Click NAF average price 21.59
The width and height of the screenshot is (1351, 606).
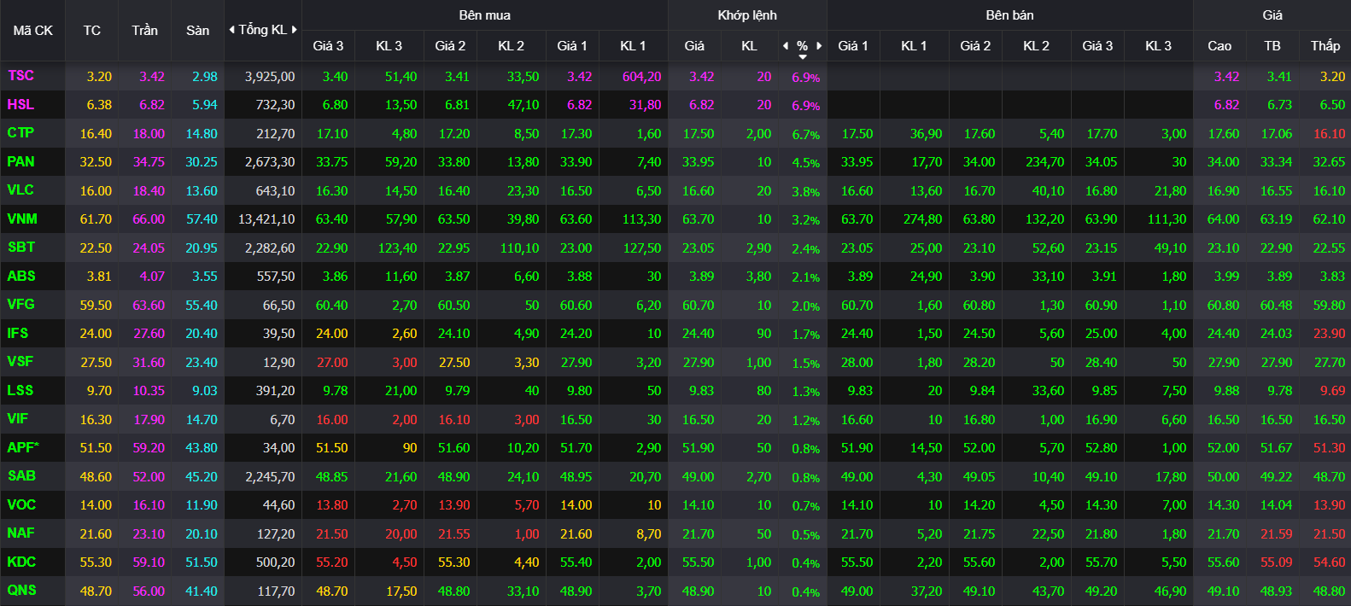pyautogui.click(x=1277, y=534)
